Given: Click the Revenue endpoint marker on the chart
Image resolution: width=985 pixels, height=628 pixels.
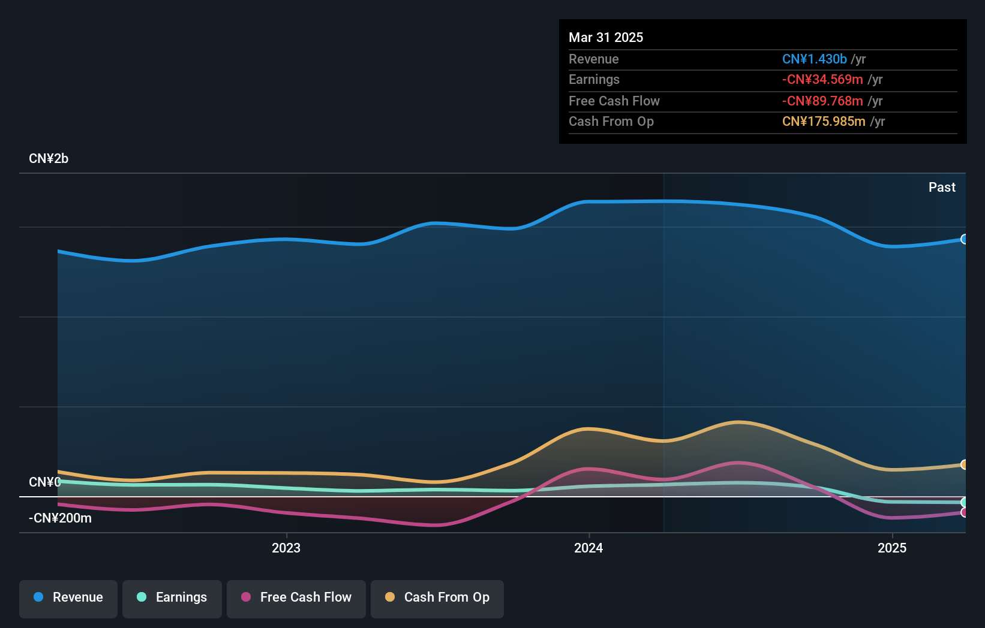Looking at the screenshot, I should [x=964, y=239].
